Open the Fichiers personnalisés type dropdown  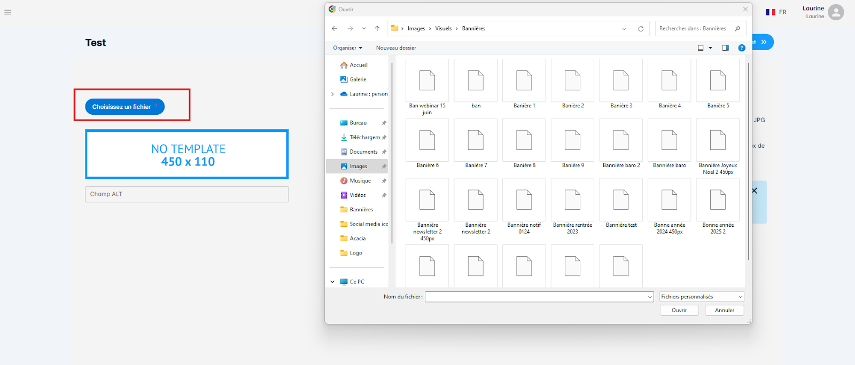[702, 297]
